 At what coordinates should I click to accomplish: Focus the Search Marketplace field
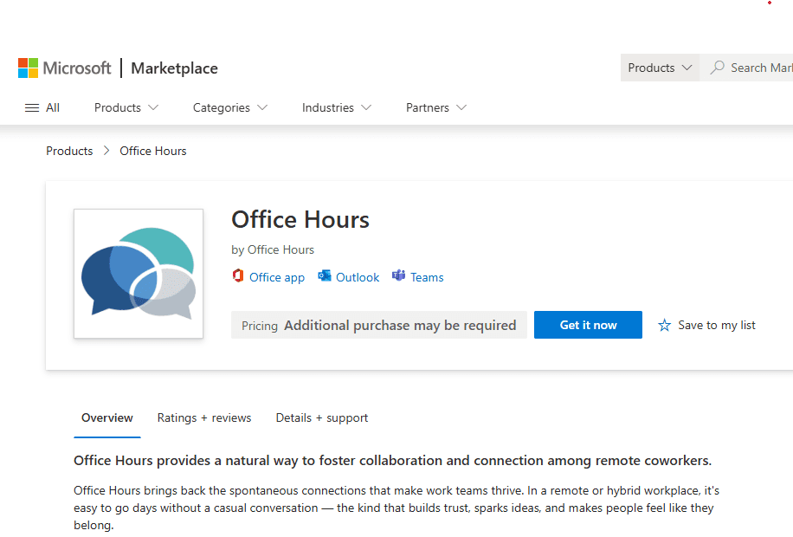[746, 68]
